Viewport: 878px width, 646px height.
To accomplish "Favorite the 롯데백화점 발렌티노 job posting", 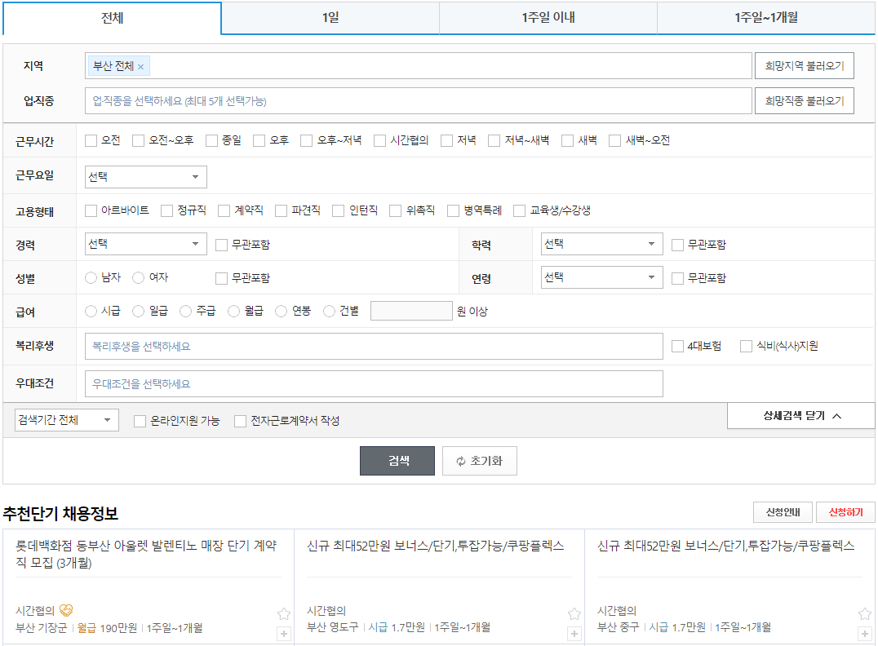I will tap(283, 613).
